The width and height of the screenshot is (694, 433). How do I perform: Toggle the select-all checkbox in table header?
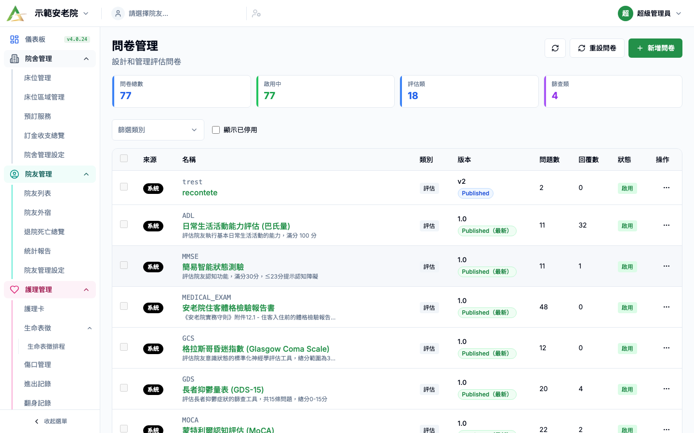(124, 158)
